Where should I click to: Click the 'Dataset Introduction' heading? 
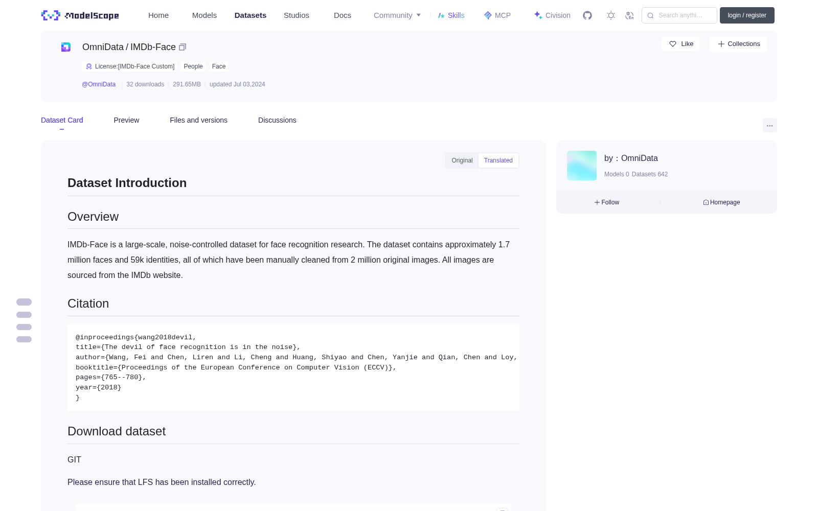pyautogui.click(x=127, y=183)
